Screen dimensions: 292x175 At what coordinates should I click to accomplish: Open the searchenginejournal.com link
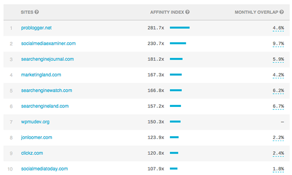[x=48, y=59]
